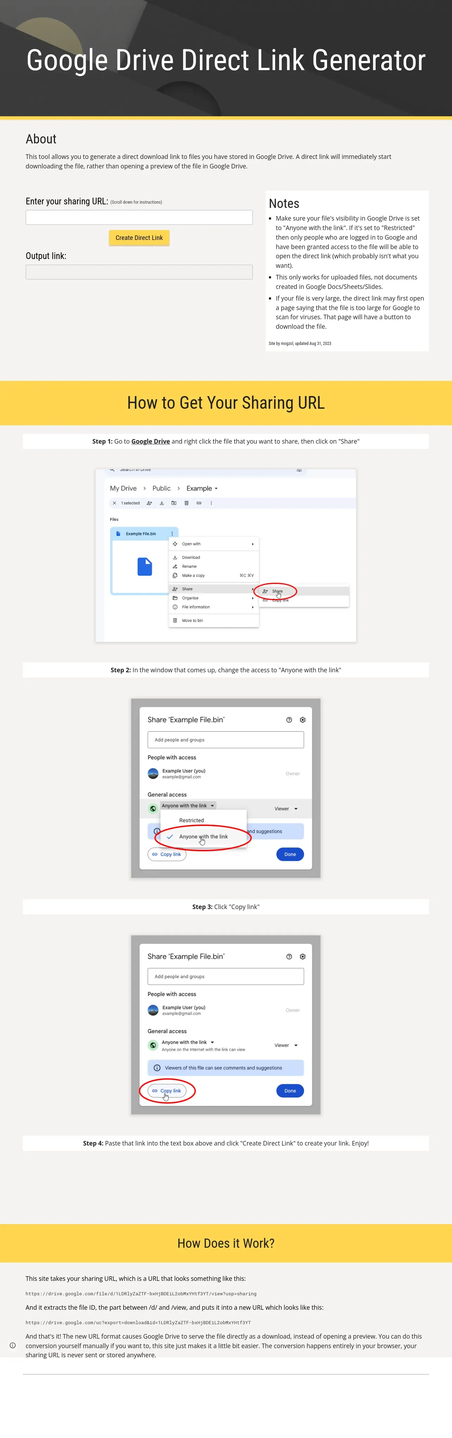
Task: Click the small info icon at page bottom-left
Action: pos(13,1345)
